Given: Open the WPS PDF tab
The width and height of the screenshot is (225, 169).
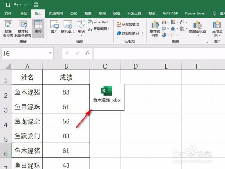Looking at the screenshot, I should [x=171, y=14].
